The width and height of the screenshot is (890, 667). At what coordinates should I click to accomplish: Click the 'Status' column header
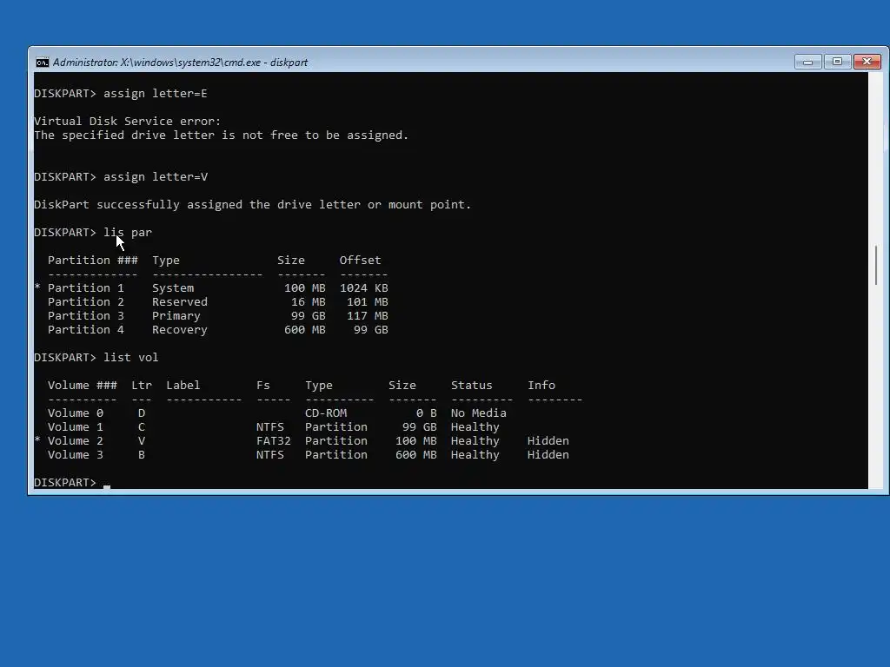(472, 385)
